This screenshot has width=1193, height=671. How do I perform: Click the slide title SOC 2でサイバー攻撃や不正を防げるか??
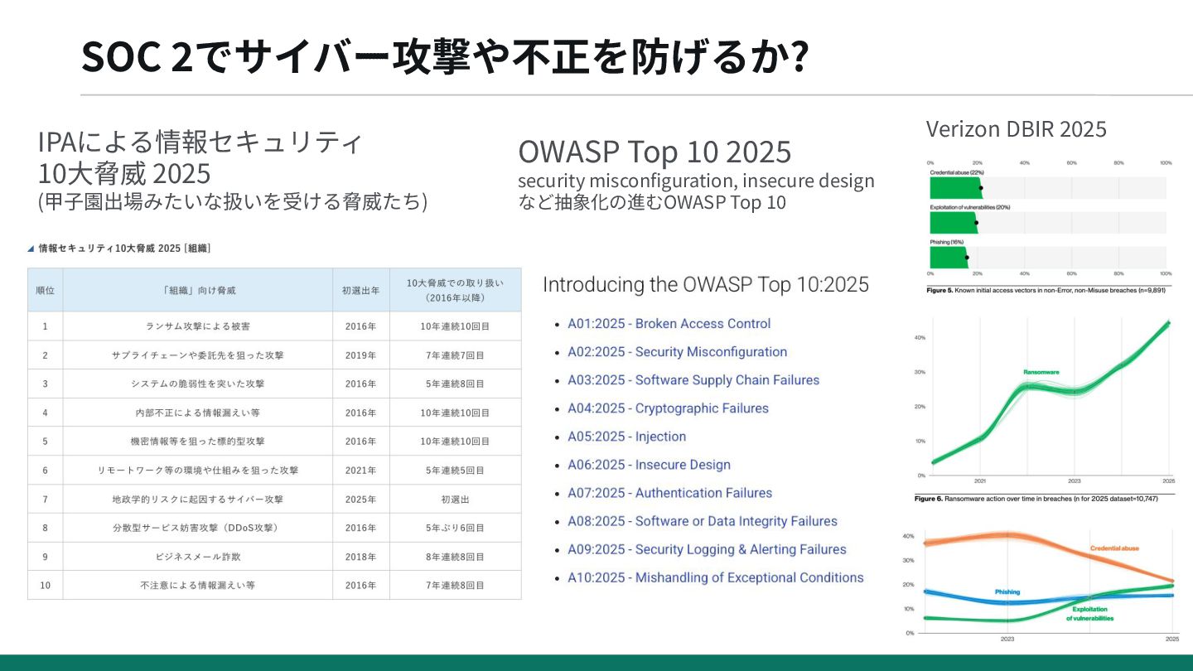[445, 56]
